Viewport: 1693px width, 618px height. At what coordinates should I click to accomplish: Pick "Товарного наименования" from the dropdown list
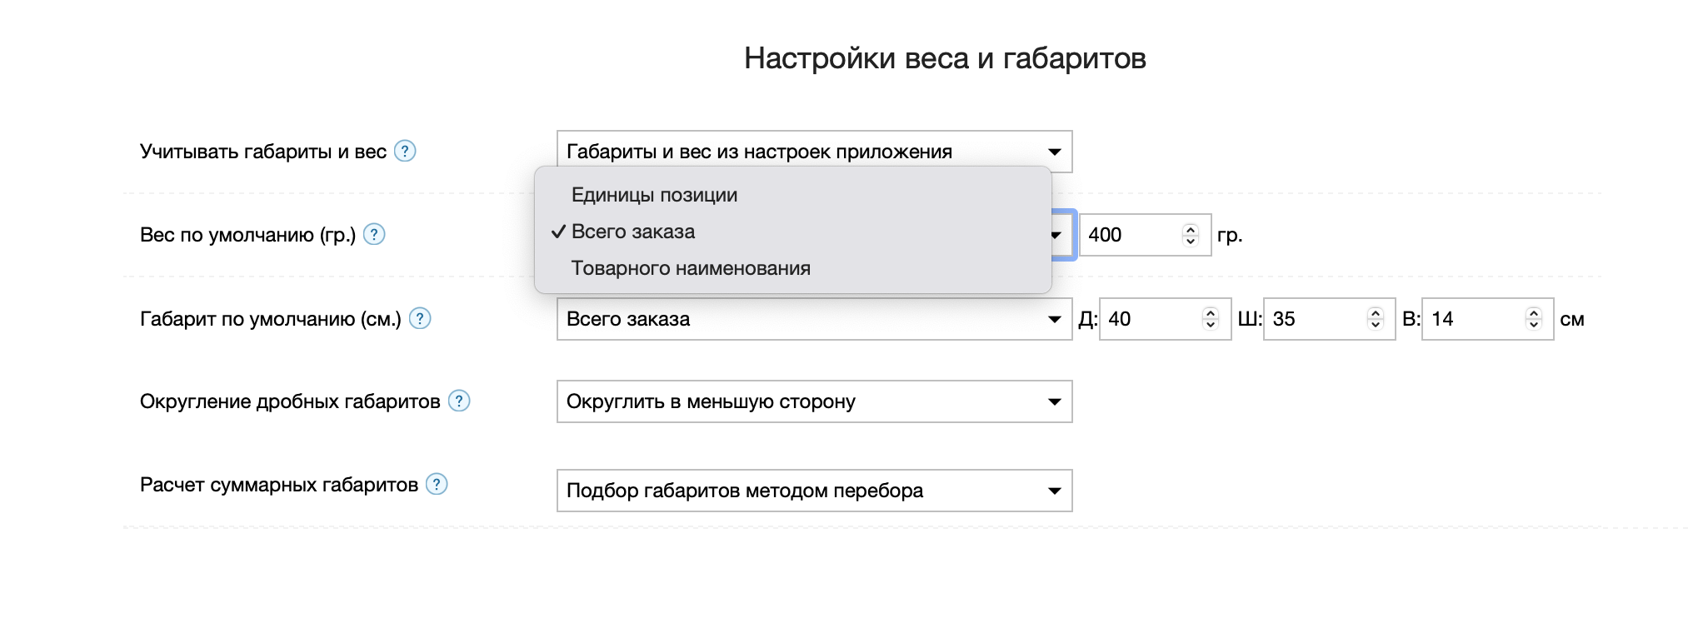tap(691, 268)
